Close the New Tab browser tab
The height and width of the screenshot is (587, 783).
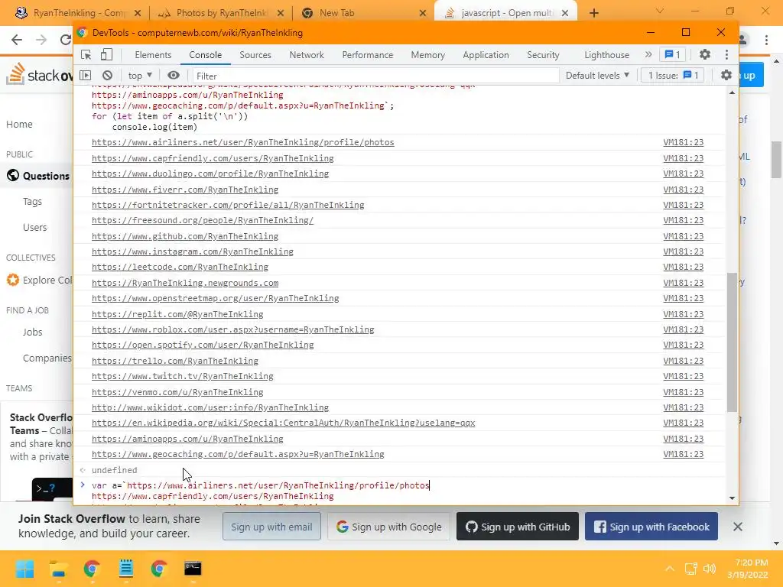tap(423, 13)
